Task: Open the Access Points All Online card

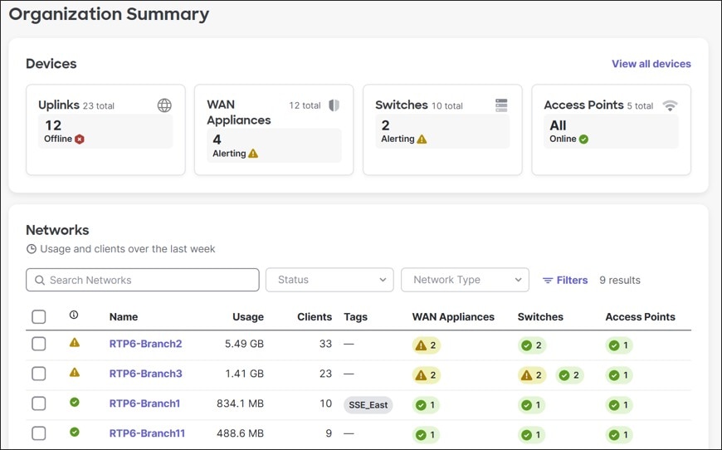Action: coord(611,130)
